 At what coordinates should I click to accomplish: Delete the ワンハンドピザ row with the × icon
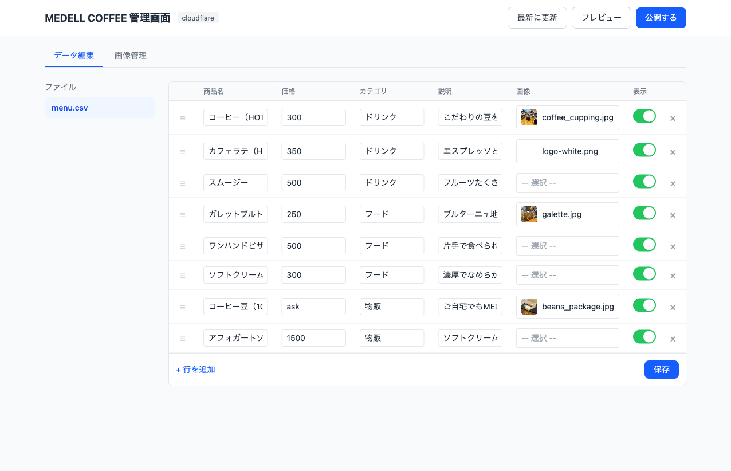tap(673, 246)
